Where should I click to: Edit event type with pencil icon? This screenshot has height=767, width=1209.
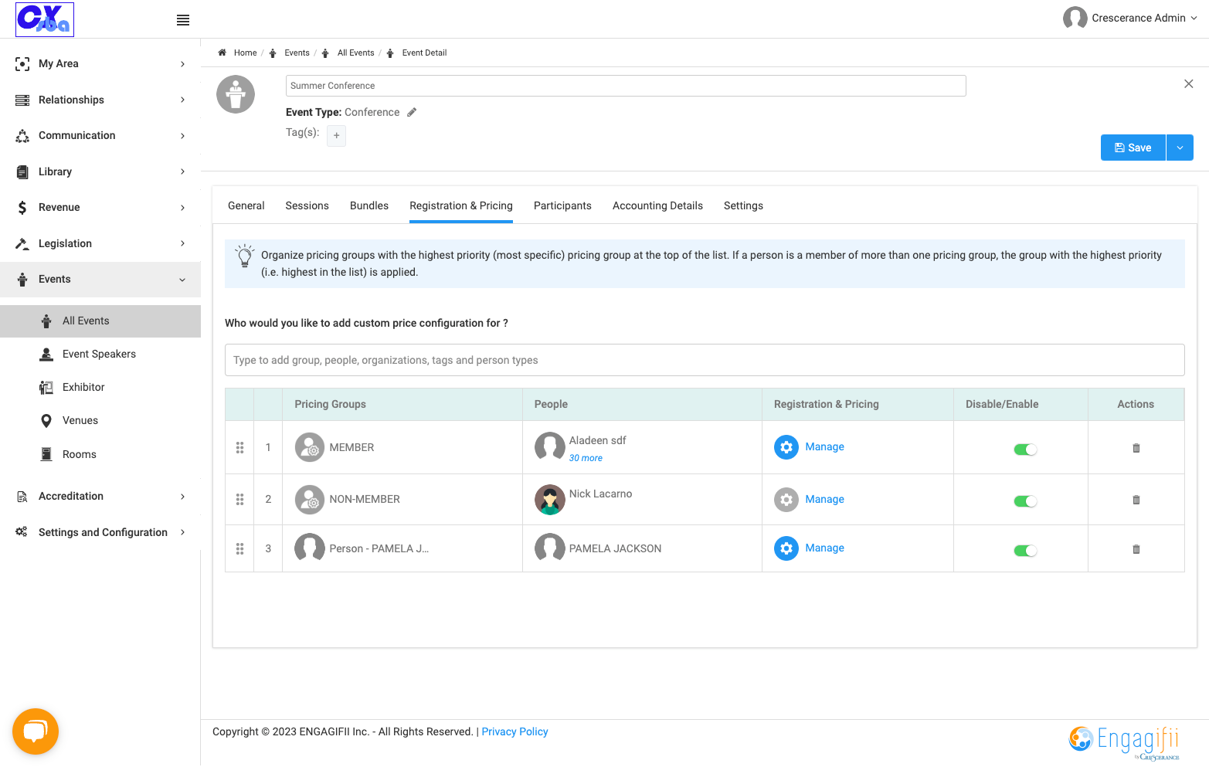pos(412,112)
